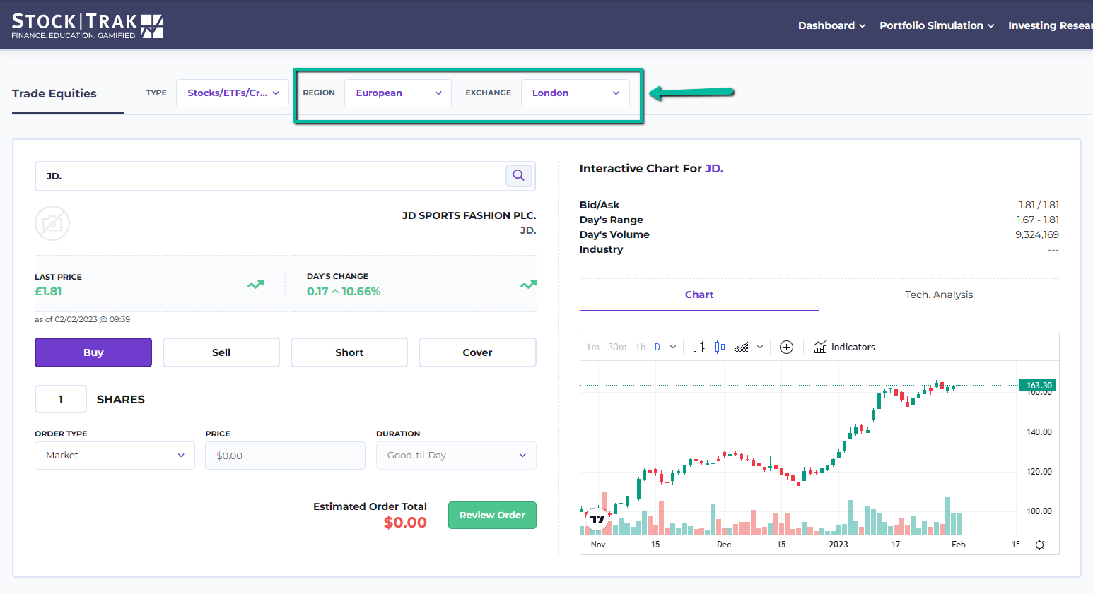Expand the chart style dropdown arrow

click(760, 347)
